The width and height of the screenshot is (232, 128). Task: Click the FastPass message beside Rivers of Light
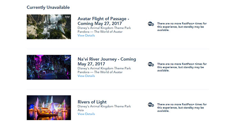(182, 107)
